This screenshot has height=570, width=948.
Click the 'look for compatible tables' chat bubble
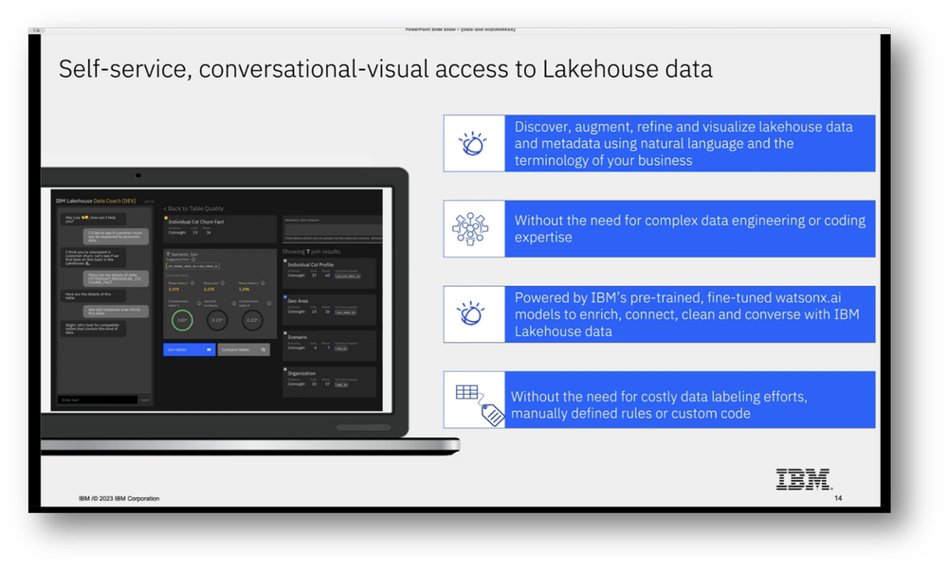93,329
